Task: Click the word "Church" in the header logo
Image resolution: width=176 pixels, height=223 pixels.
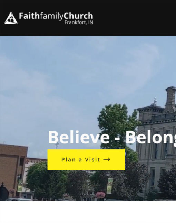Action: click(78, 16)
